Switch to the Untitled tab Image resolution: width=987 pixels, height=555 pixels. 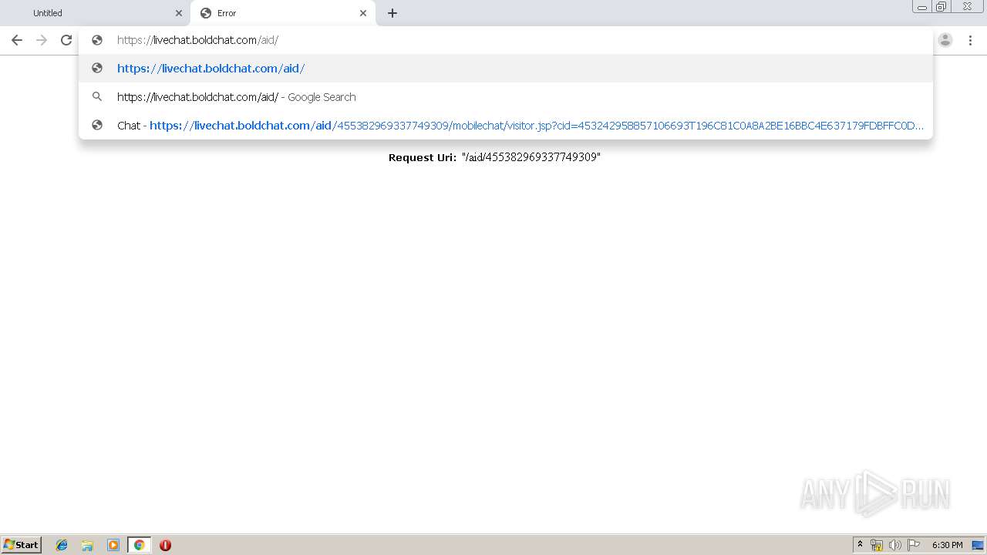pyautogui.click(x=94, y=13)
